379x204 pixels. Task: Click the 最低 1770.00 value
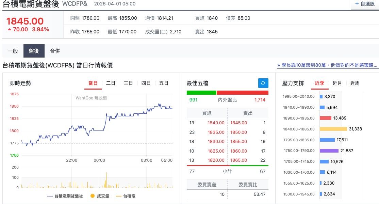[128, 32]
